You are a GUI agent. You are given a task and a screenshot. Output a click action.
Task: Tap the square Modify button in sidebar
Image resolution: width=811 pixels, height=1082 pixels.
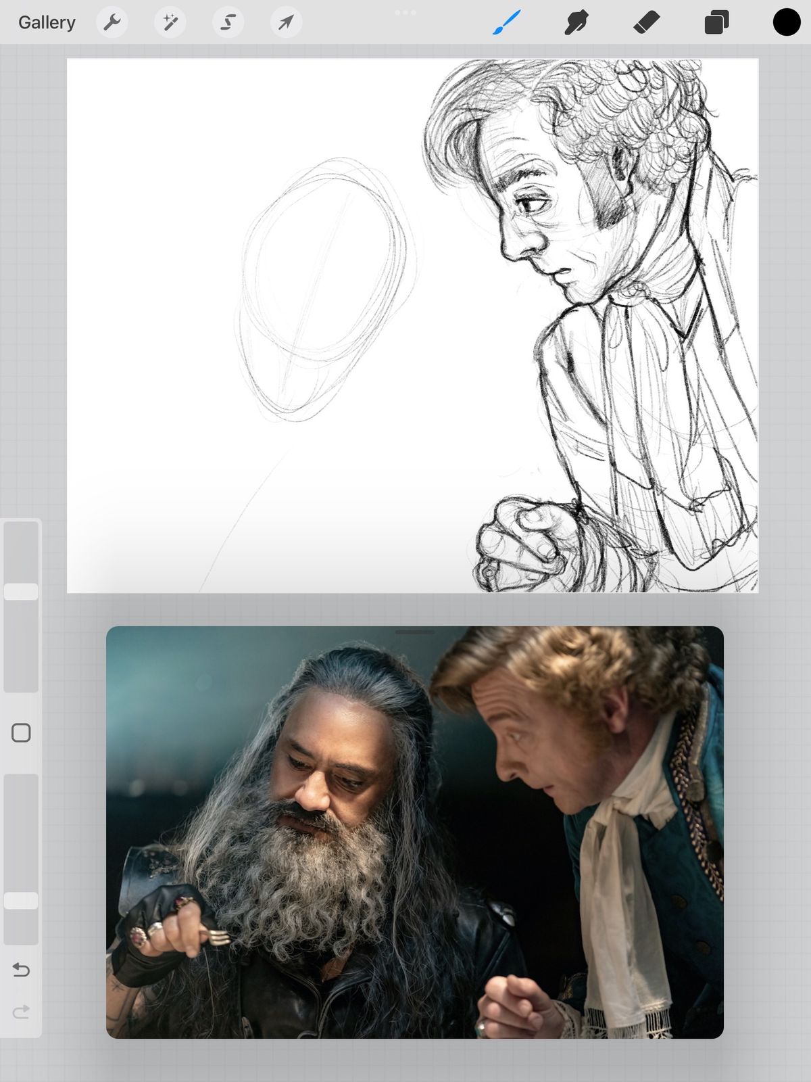pyautogui.click(x=21, y=733)
